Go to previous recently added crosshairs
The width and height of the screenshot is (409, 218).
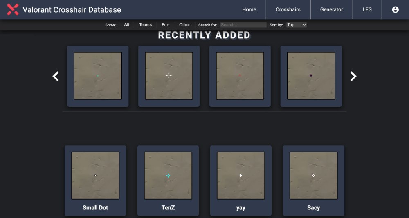click(x=56, y=76)
